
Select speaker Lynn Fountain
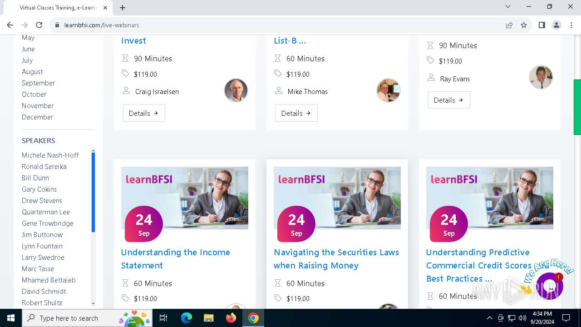click(42, 246)
